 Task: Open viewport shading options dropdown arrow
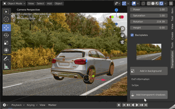[x=165, y=3]
